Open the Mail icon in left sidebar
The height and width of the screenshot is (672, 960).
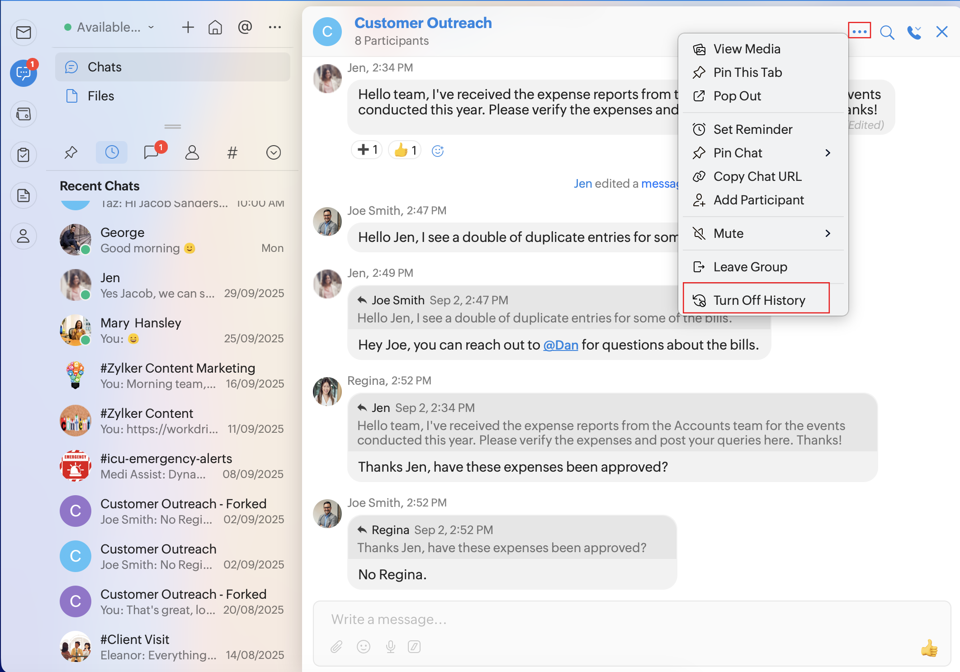pos(24,32)
